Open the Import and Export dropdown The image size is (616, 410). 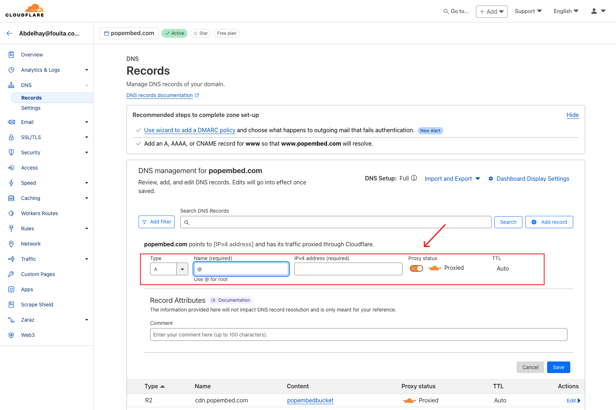pyautogui.click(x=452, y=179)
